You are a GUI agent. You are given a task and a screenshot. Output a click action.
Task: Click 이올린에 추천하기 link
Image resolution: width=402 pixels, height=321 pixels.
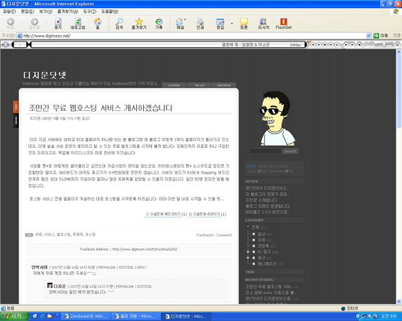pos(207,214)
